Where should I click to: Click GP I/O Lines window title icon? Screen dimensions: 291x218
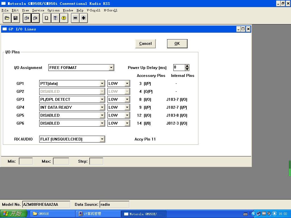5,29
